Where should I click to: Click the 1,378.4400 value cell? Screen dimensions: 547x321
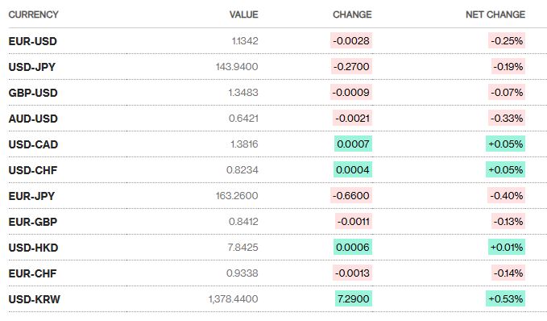[233, 299]
